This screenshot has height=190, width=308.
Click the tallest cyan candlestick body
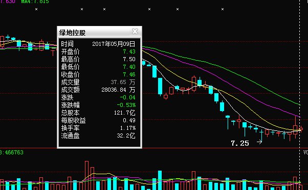(160, 86)
